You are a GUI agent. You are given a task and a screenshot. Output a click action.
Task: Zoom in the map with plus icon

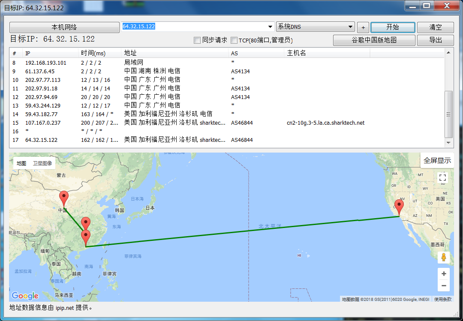click(x=443, y=274)
